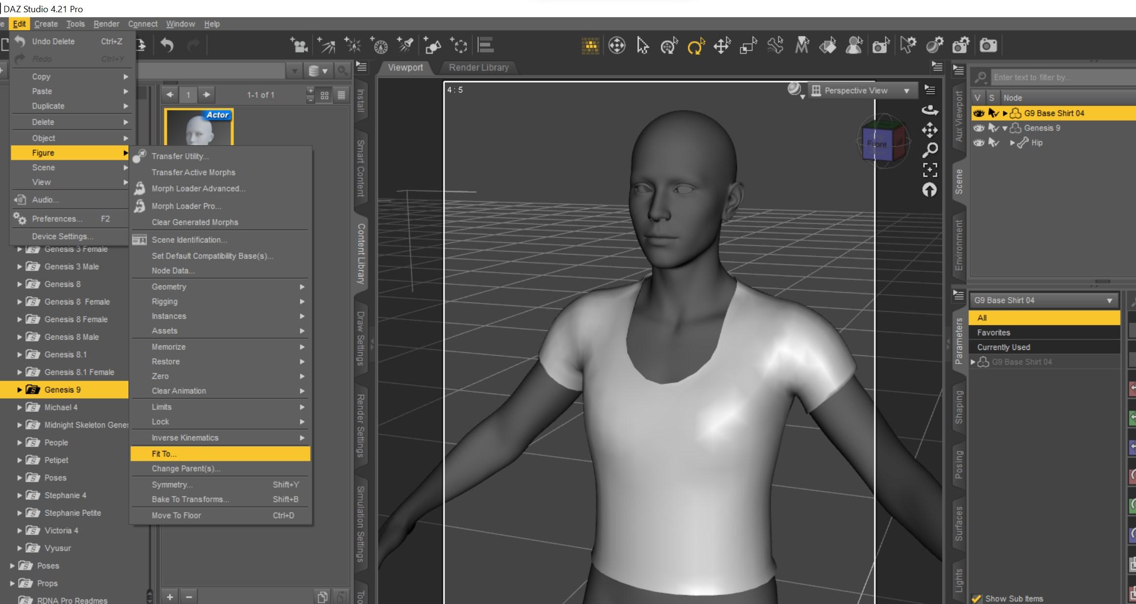Select Currently Used filter in Parameters
The height and width of the screenshot is (604, 1136).
pyautogui.click(x=1003, y=347)
